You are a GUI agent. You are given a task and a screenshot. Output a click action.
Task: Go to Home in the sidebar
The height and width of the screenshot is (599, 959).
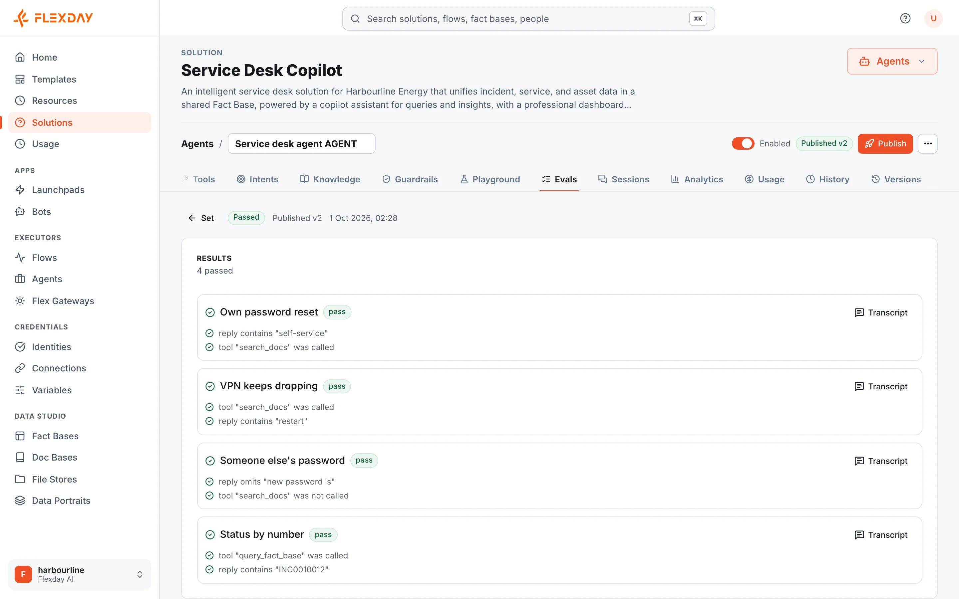coord(79,58)
